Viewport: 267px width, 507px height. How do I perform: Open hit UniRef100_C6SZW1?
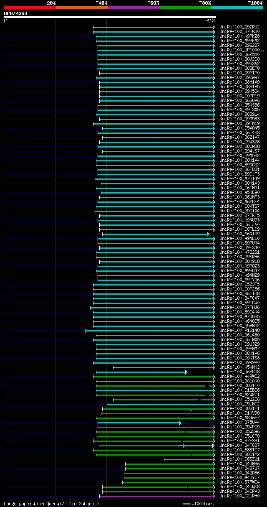(239, 459)
